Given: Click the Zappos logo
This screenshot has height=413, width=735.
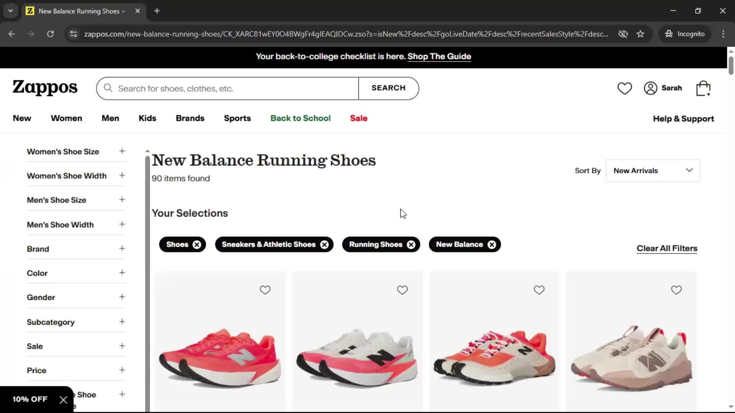Looking at the screenshot, I should [x=45, y=88].
